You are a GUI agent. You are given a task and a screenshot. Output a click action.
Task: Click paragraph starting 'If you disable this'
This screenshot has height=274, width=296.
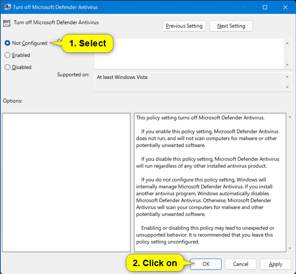[208, 162]
